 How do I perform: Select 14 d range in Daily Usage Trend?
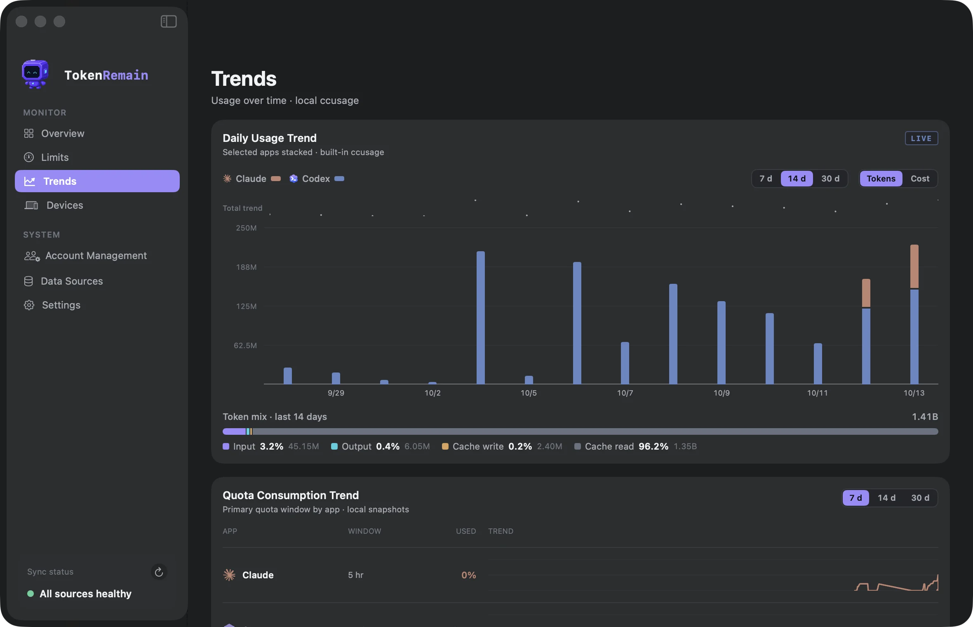point(797,179)
